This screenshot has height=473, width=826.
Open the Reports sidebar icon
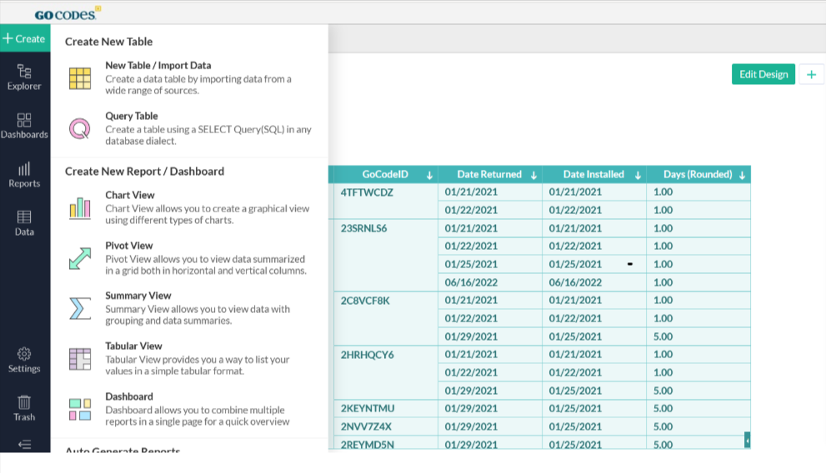[x=24, y=175]
